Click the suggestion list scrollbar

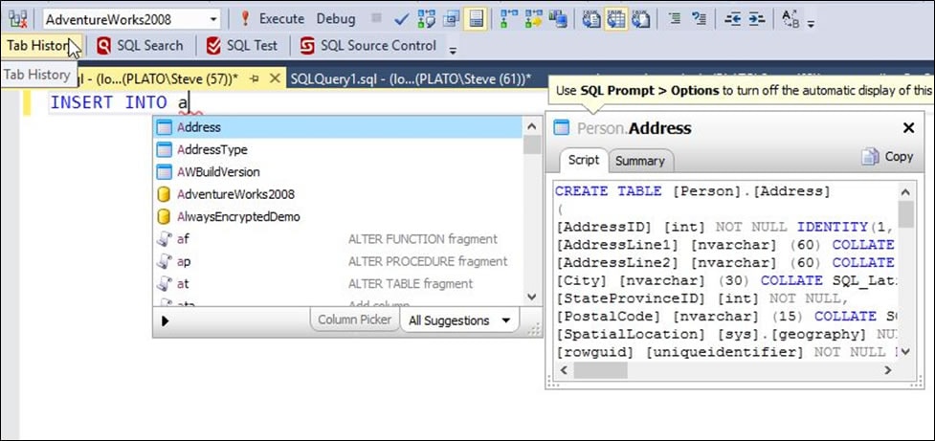[530, 210]
